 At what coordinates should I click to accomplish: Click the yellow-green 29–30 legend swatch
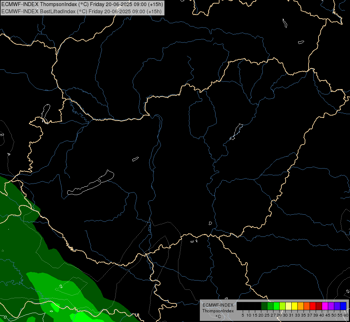(282, 306)
